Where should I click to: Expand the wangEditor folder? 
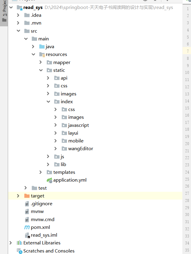[x=56, y=149]
